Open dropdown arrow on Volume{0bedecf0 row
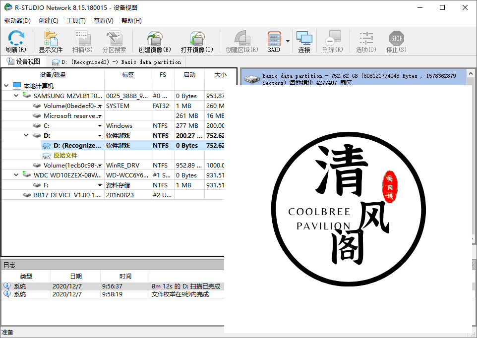The height and width of the screenshot is (338, 477). click(100, 106)
